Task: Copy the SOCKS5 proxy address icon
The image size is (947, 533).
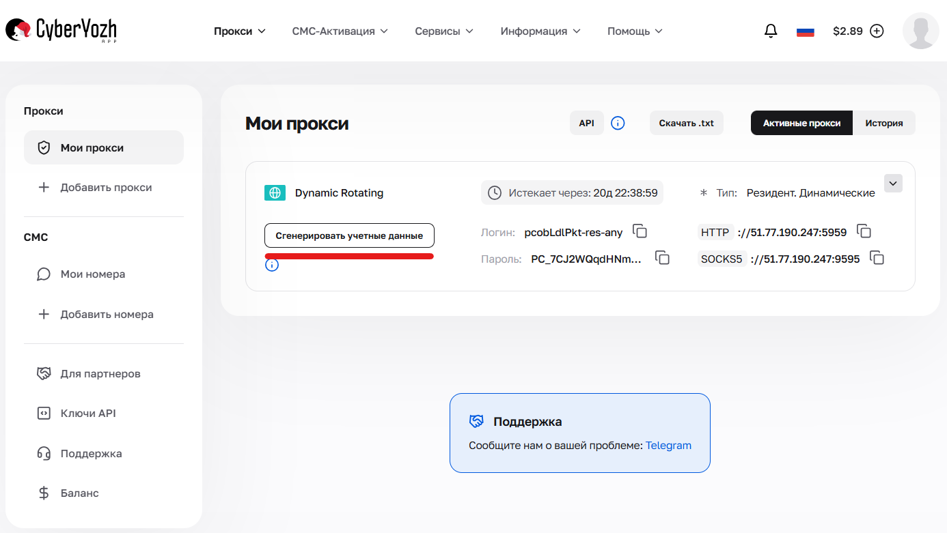Action: [x=877, y=258]
